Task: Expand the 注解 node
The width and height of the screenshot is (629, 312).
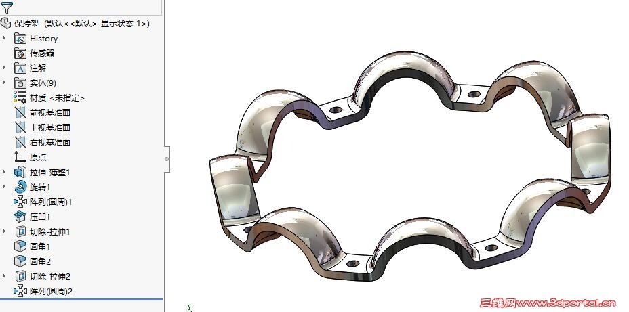Action: [5, 68]
